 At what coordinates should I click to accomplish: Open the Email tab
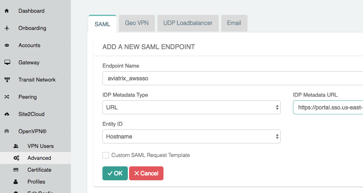(234, 23)
